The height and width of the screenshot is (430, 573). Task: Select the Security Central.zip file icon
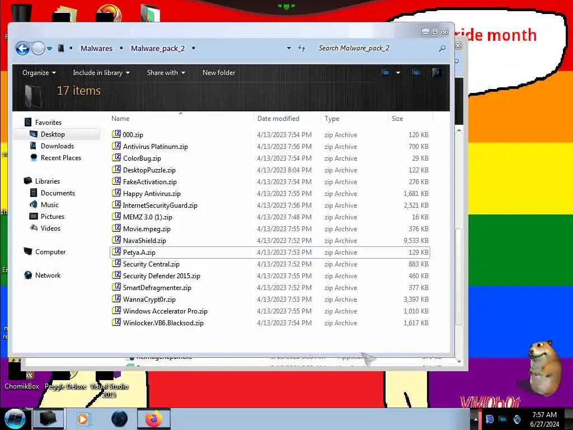pyautogui.click(x=116, y=263)
